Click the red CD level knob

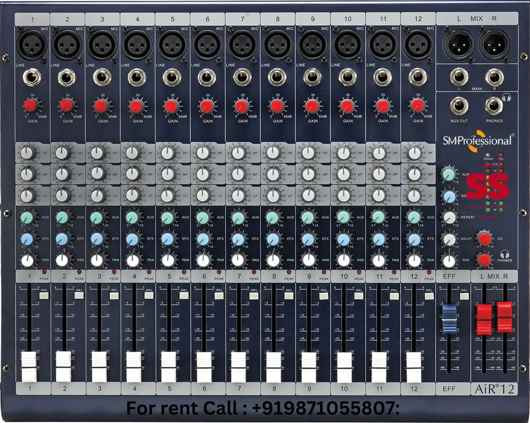tap(485, 238)
